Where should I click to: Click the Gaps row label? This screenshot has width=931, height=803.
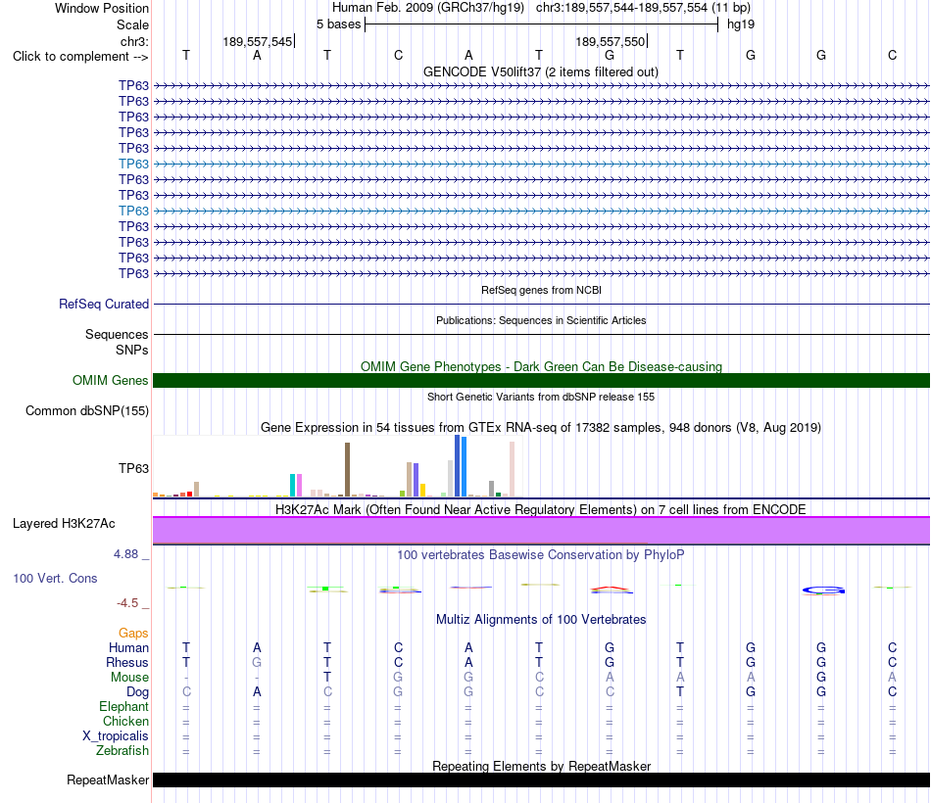pos(133,634)
